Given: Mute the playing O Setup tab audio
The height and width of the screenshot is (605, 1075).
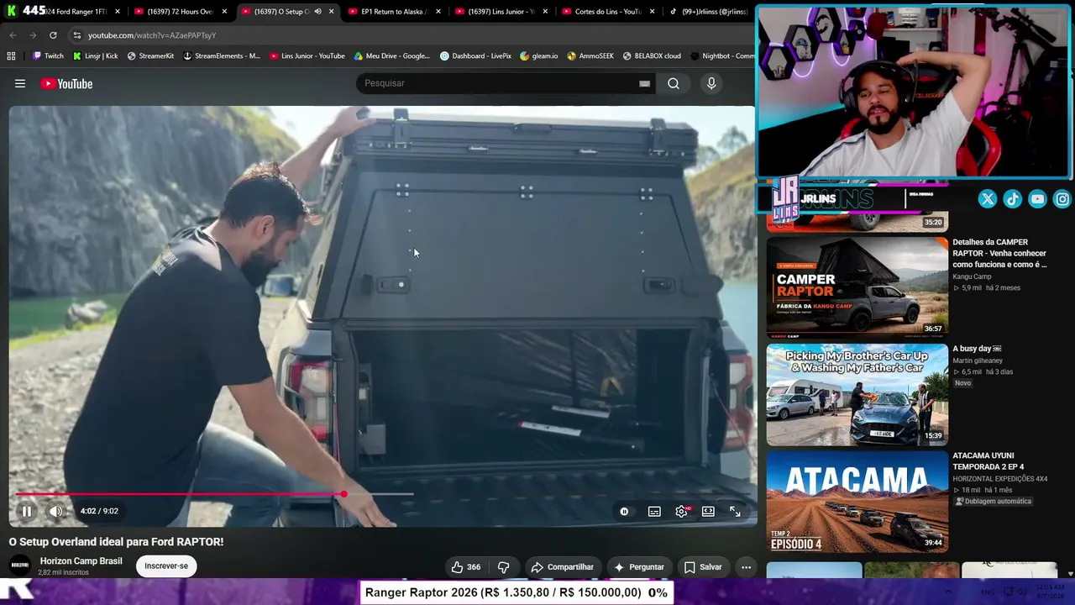Looking at the screenshot, I should click(317, 12).
